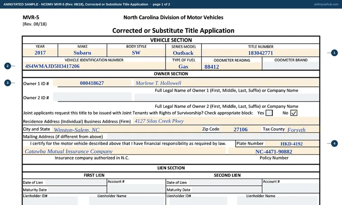Click 'North Carolina Division of Motor Vehicles' heading
The image size is (342, 205).
coord(173,18)
